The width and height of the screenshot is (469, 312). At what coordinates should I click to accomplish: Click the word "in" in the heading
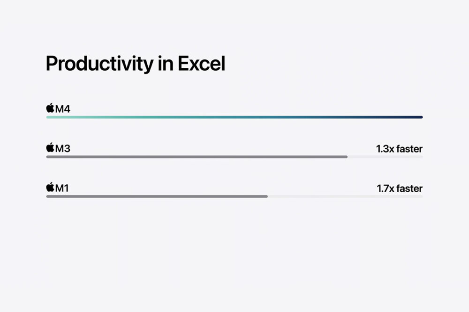[x=165, y=64]
